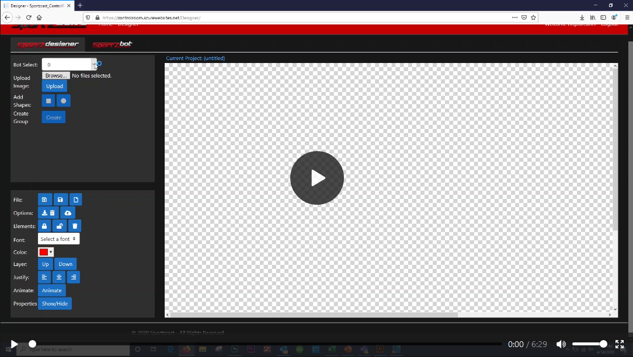Close the Designer browser tab
The width and height of the screenshot is (633, 357).
pos(69,6)
